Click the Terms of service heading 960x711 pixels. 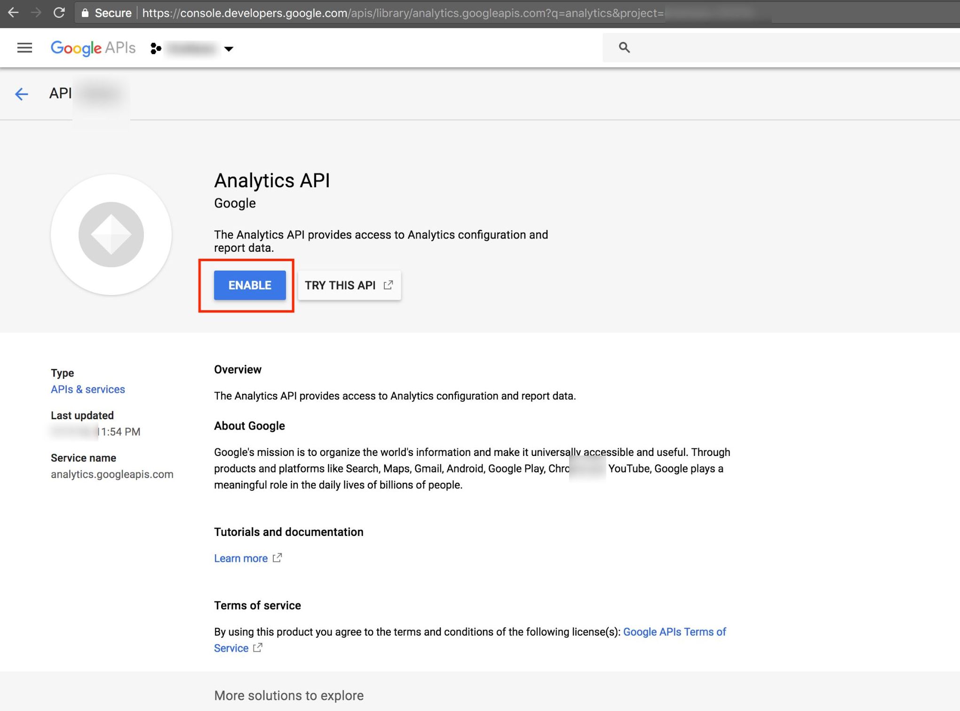pyautogui.click(x=257, y=606)
